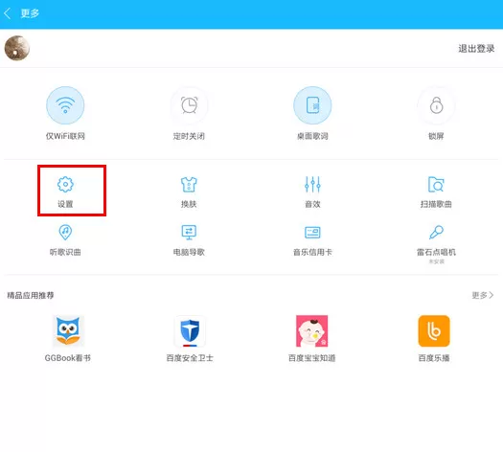
Task: Click the 百度安全卫士 label
Action: (x=190, y=358)
